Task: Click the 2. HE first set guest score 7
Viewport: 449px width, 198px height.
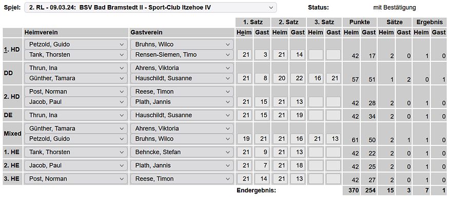Action: (x=262, y=165)
